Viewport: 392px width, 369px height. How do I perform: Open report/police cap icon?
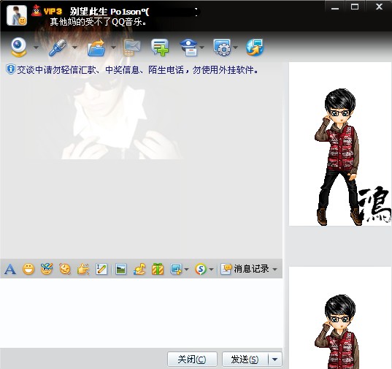point(189,47)
